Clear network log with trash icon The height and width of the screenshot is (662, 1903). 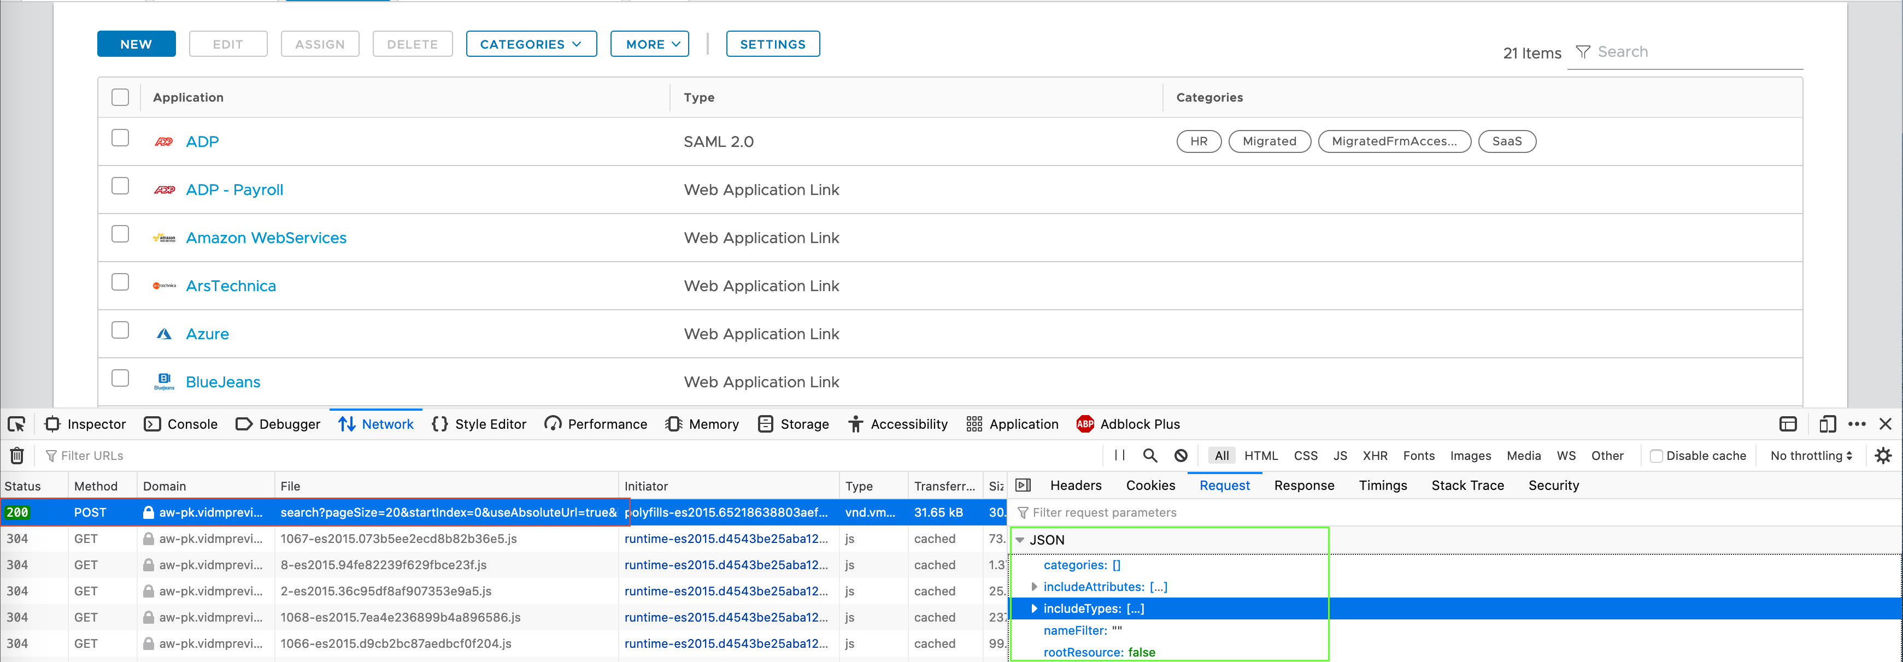(x=17, y=456)
